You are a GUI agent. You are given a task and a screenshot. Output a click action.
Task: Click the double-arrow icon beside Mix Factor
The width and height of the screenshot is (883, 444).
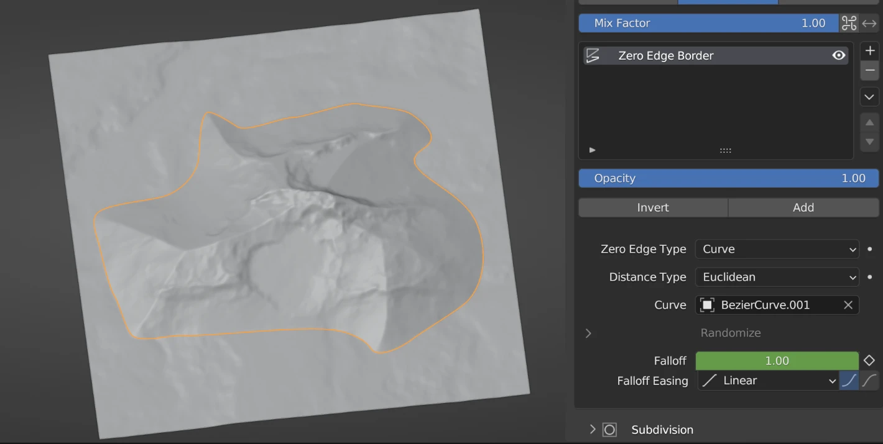(x=869, y=23)
